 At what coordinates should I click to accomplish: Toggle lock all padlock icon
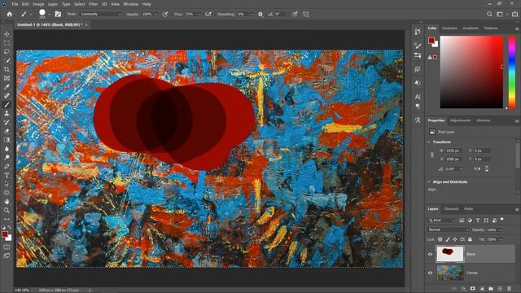470,239
